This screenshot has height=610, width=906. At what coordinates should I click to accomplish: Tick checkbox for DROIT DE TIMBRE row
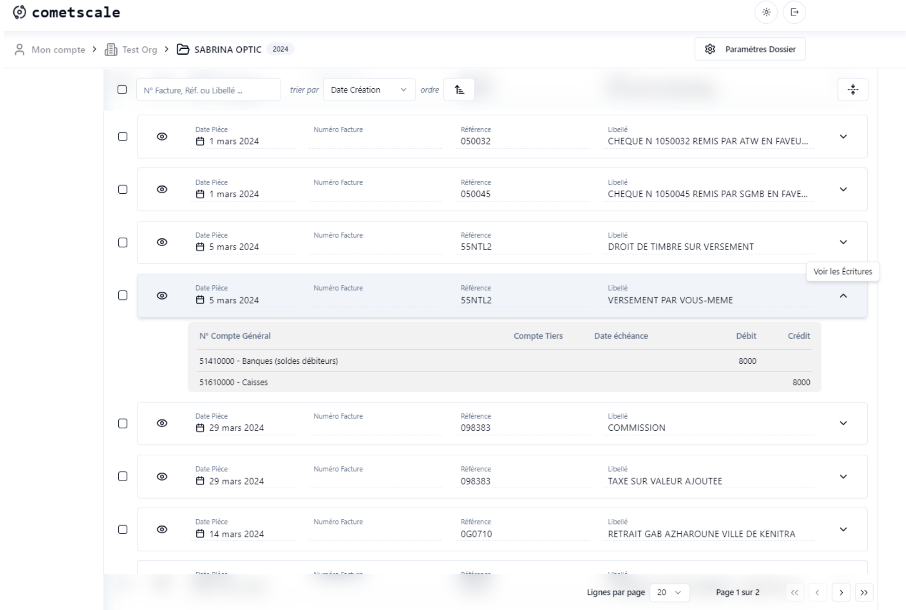(x=123, y=242)
